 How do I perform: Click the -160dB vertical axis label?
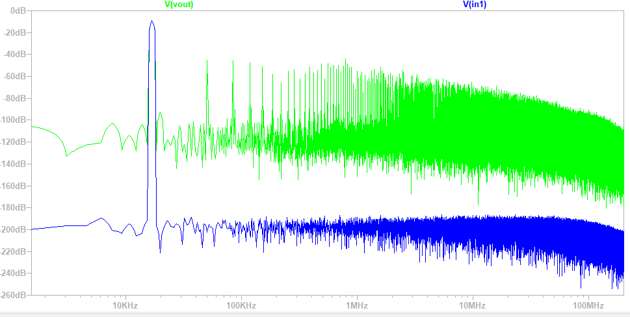(x=14, y=186)
